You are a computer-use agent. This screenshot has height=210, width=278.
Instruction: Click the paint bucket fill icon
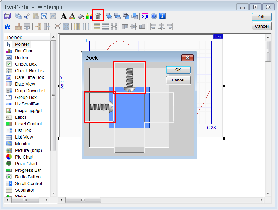coord(81,16)
